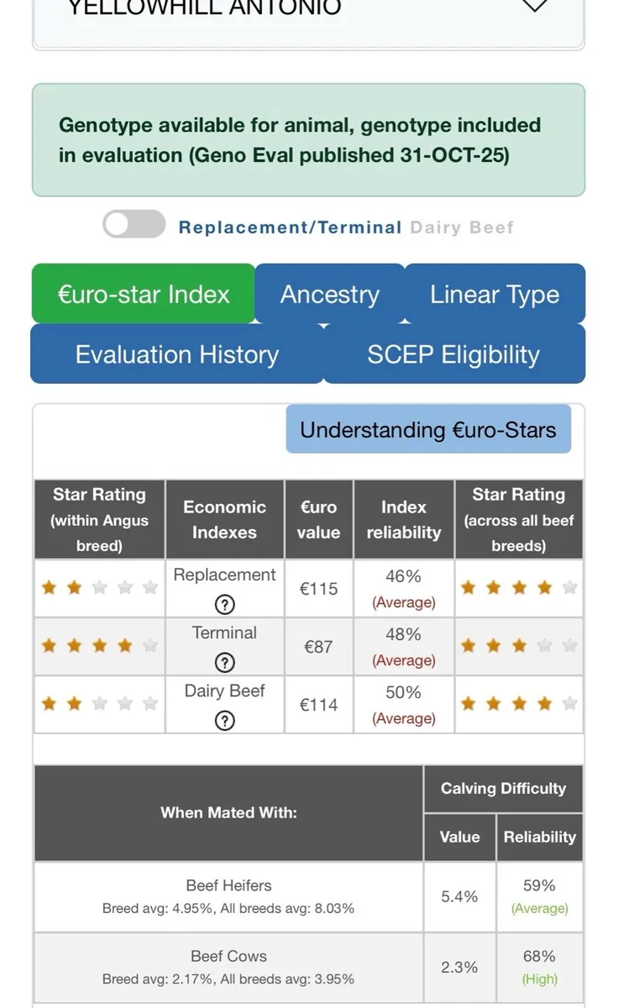Screen dimensions: 618x1008
Task: Click Terminal within-Angus-breed star rating
Action: pyautogui.click(x=99, y=646)
